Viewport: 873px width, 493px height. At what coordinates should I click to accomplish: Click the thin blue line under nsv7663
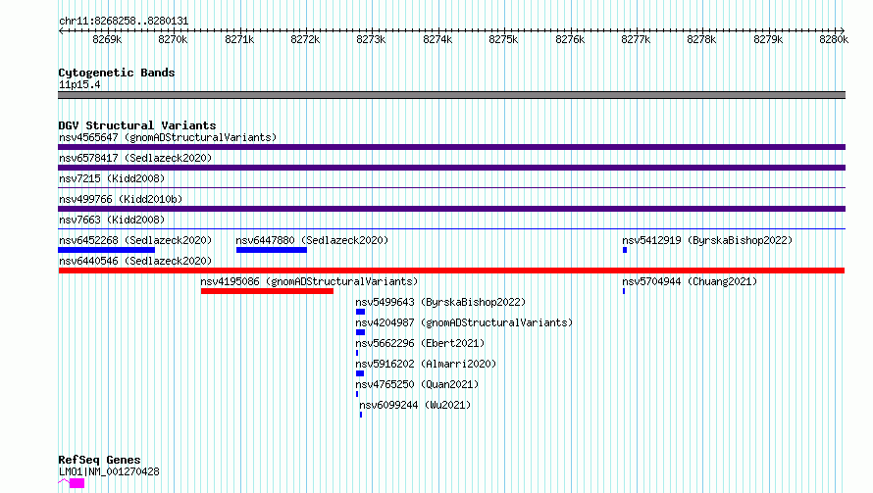(451, 228)
